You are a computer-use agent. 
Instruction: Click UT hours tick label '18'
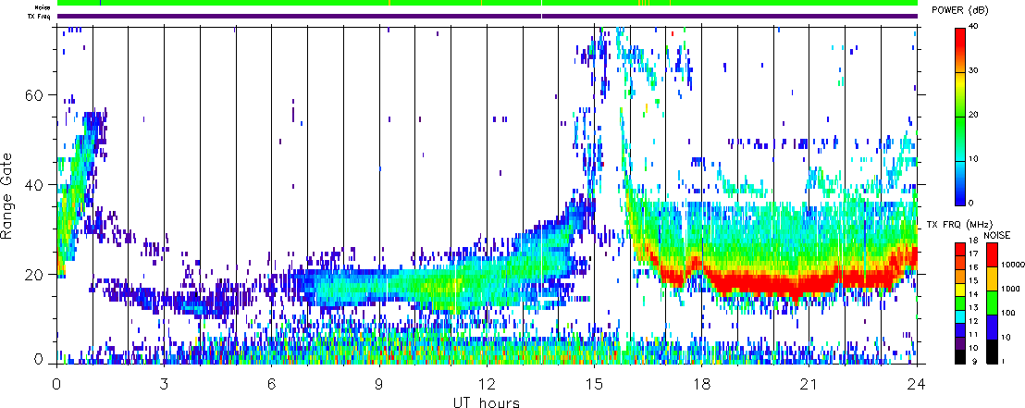tap(701, 385)
